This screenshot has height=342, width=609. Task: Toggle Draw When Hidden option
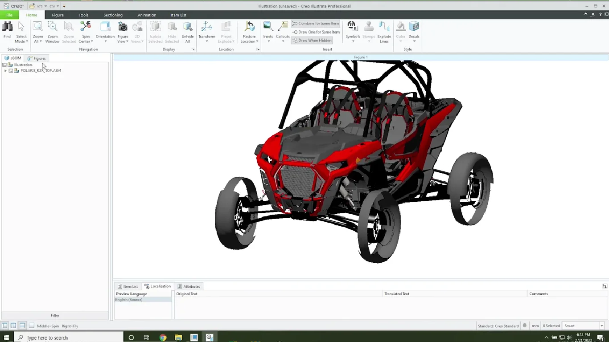(312, 41)
